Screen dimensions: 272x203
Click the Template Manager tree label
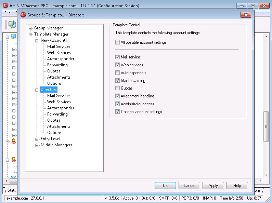(x=51, y=34)
